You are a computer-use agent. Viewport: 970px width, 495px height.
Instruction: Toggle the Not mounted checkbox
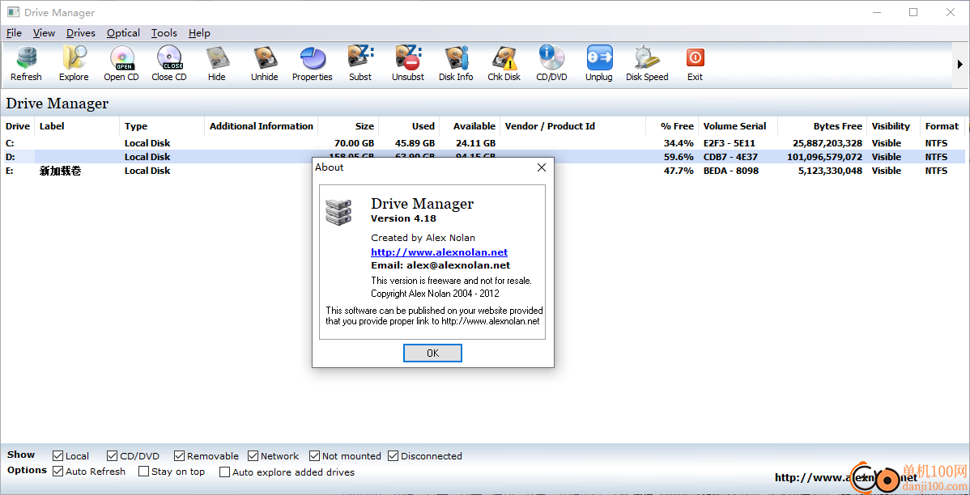click(315, 456)
